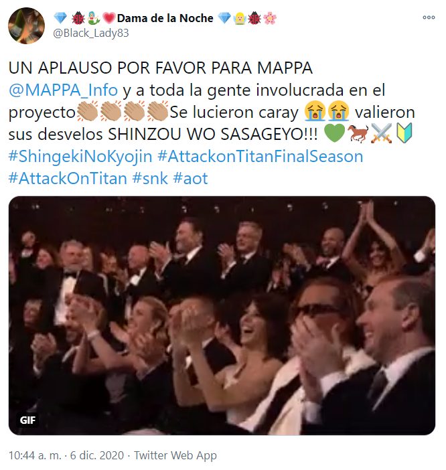
Task: Play the applauding audience GIF
Action: tap(222, 315)
